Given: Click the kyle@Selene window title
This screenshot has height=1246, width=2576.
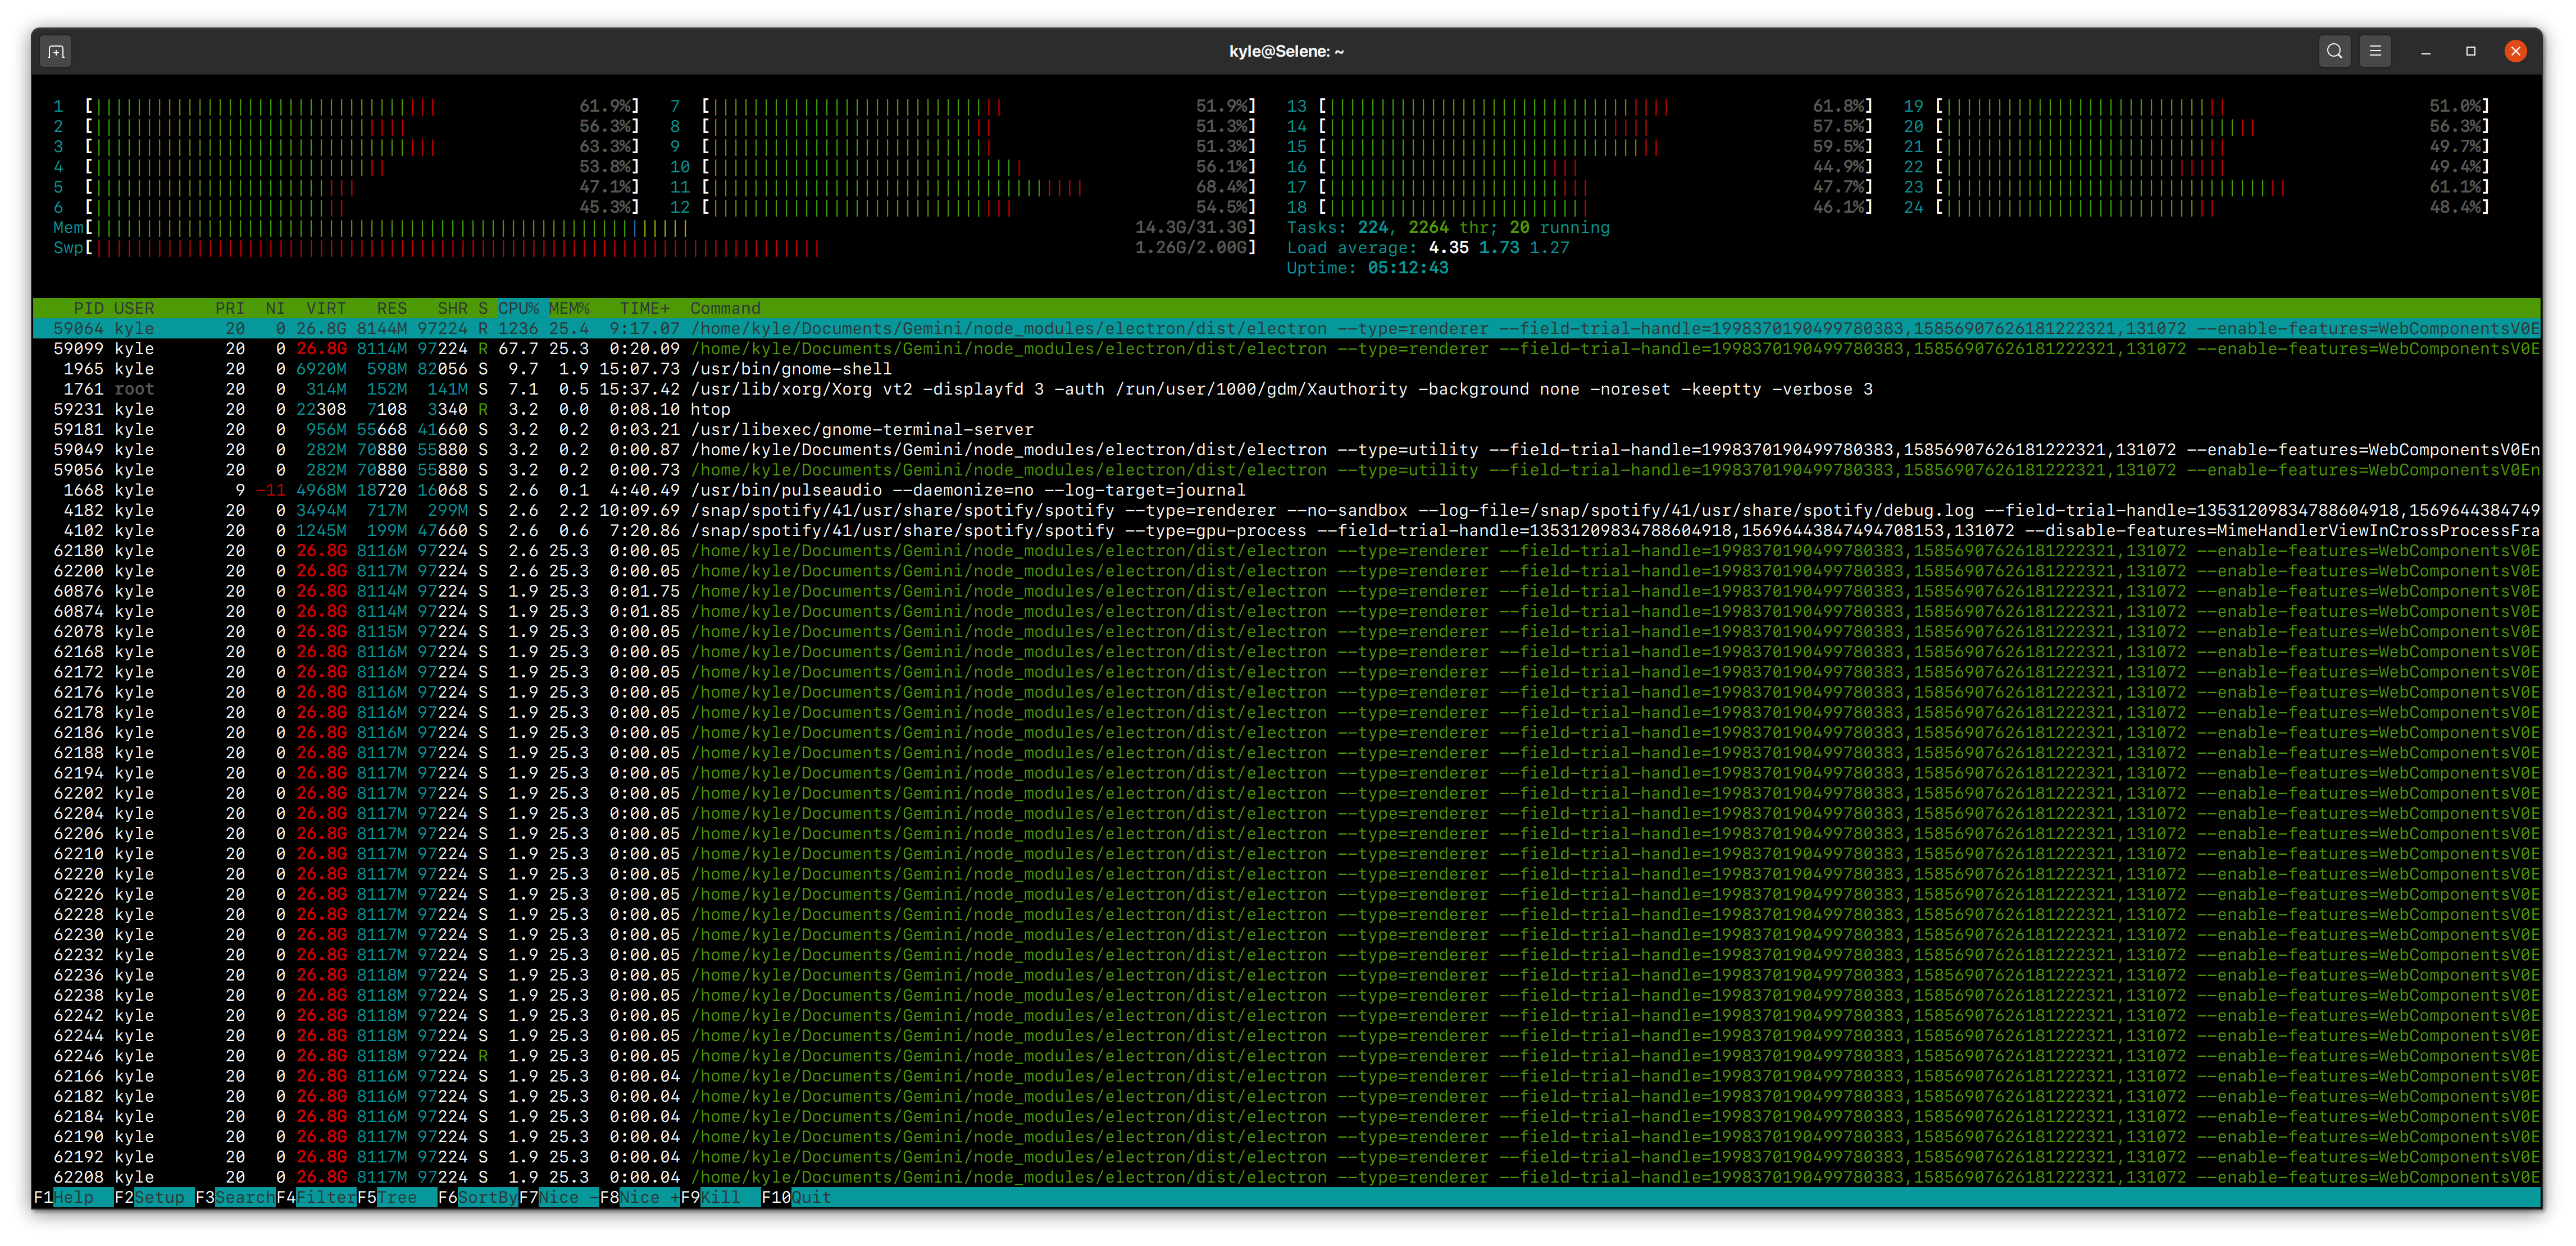Looking at the screenshot, I should click(x=1286, y=51).
